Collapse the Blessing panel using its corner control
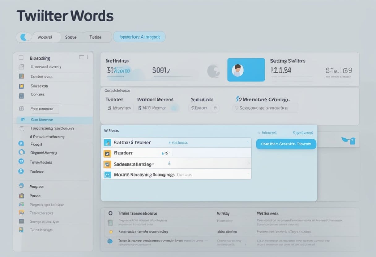The image size is (376, 257). [x=82, y=57]
